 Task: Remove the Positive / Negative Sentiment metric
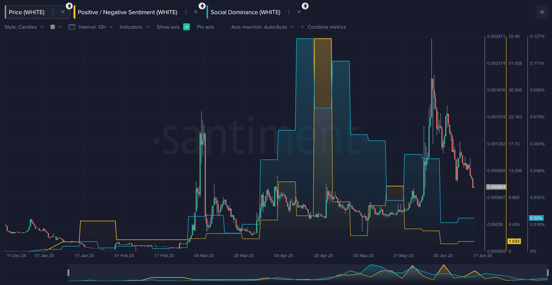point(196,12)
